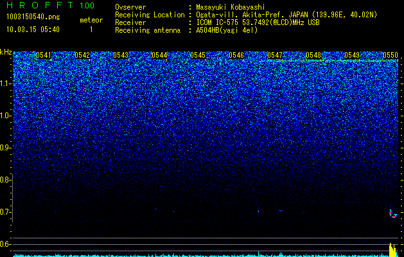Click the 0544 time marker
This screenshot has width=404, height=257.
pyautogui.click(x=159, y=55)
